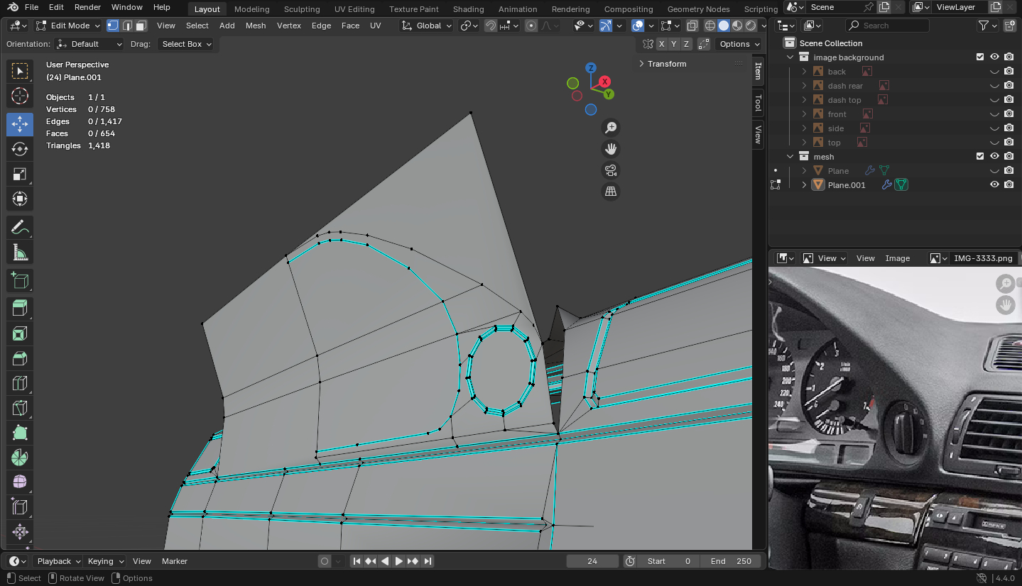This screenshot has width=1022, height=586.
Task: Click the Marker menu in timeline
Action: [x=175, y=561]
